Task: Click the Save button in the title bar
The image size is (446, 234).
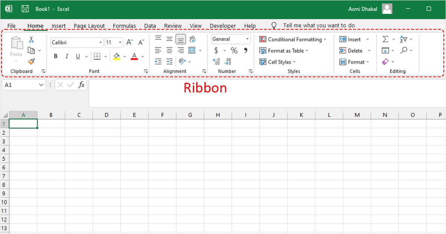Action: click(25, 8)
